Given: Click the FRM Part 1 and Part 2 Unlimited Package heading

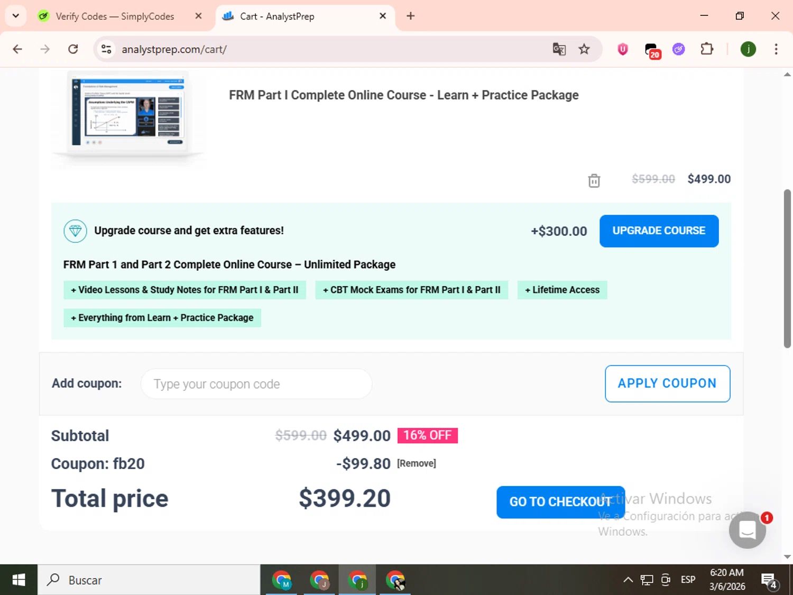Looking at the screenshot, I should click(229, 264).
